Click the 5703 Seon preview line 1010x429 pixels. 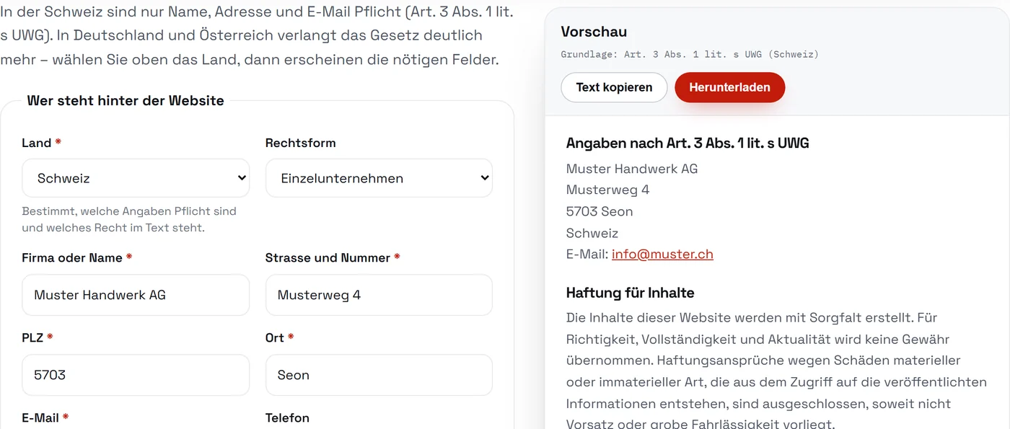[x=600, y=211]
